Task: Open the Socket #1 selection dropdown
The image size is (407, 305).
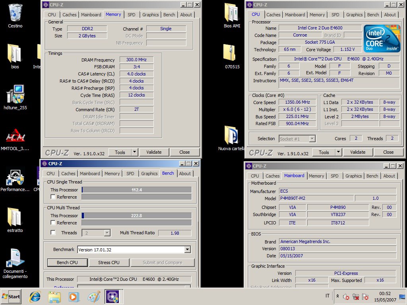Action: [312, 139]
